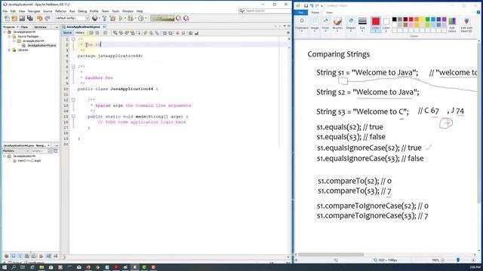Click the Paint zoom slider handle
Image resolution: width=483 pixels, height=271 pixels.
458,260
